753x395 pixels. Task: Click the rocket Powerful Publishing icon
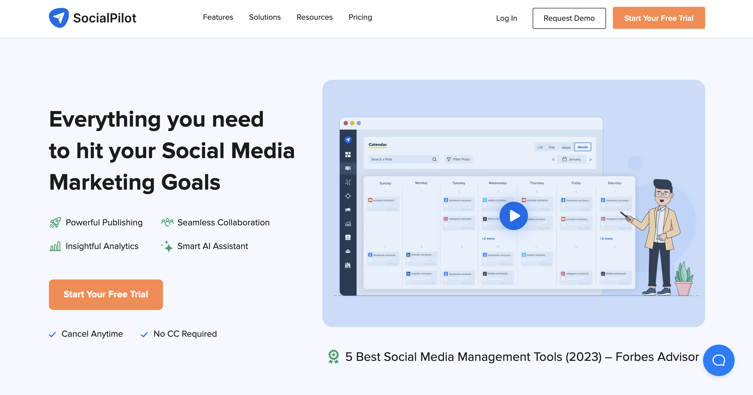tap(55, 222)
